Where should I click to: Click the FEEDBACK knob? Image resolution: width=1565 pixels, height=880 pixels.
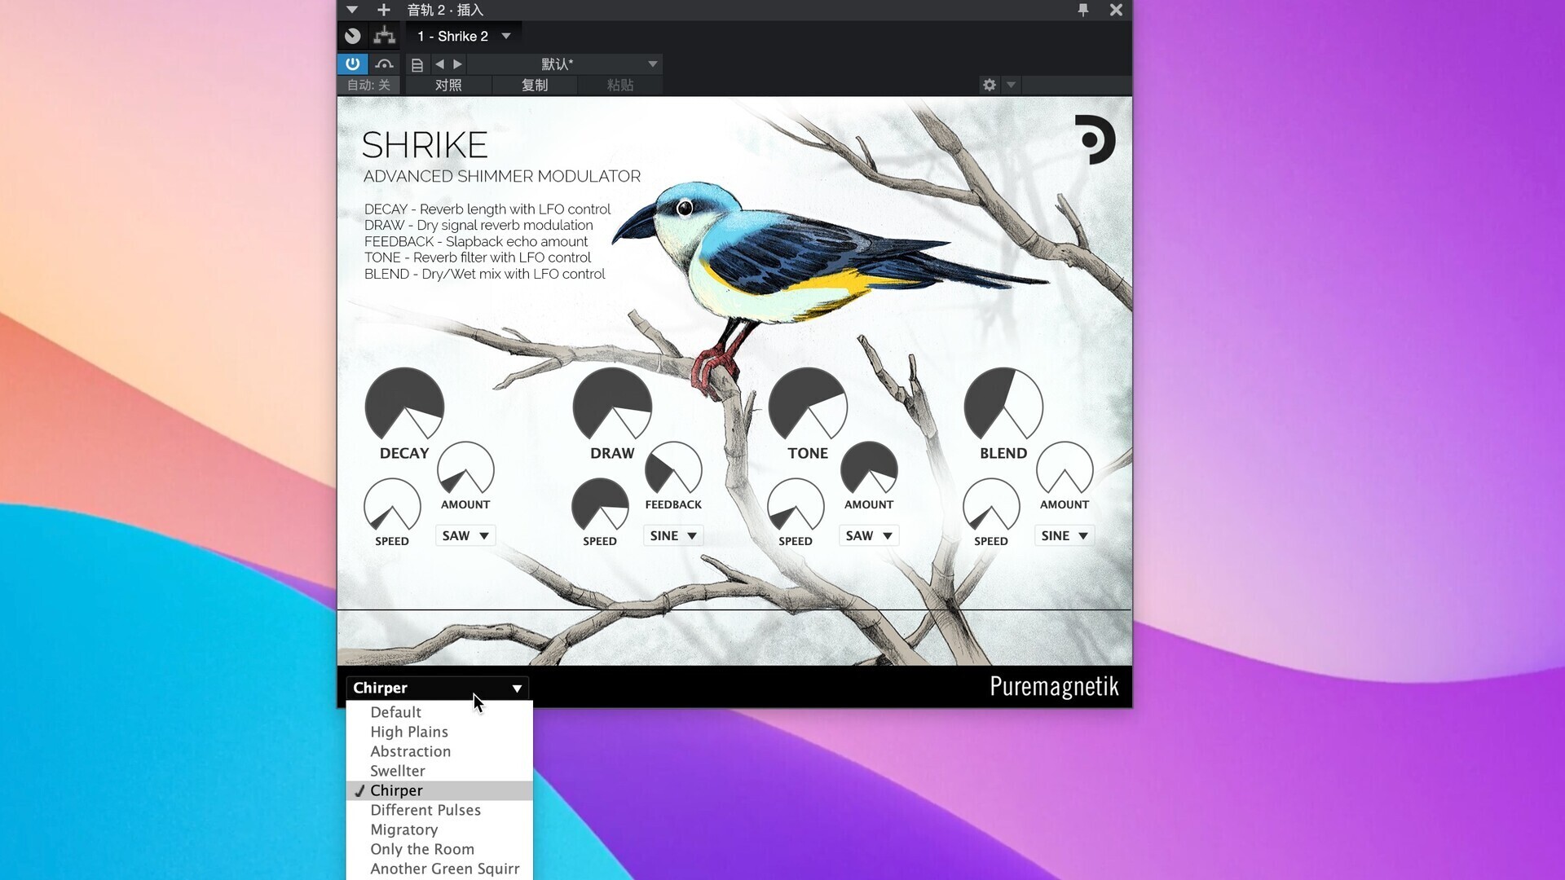pos(673,469)
